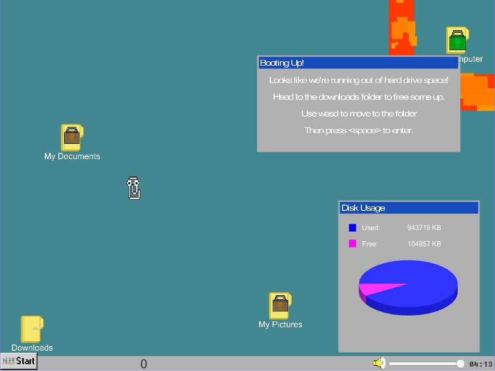Click 'Then press <space> to enter.' line
The height and width of the screenshot is (371, 495).
358,130
